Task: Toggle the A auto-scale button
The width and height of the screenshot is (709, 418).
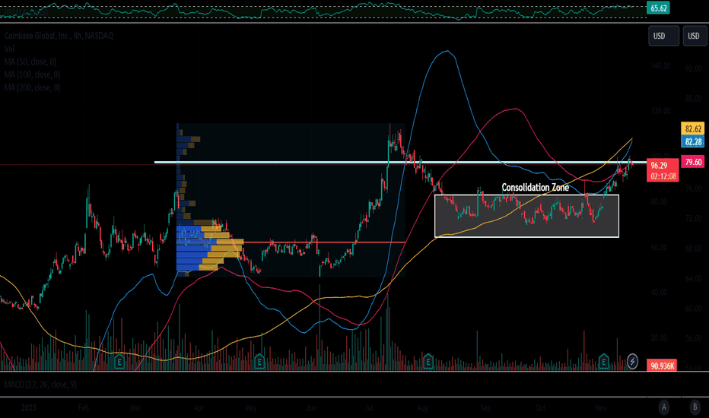Action: [664, 407]
